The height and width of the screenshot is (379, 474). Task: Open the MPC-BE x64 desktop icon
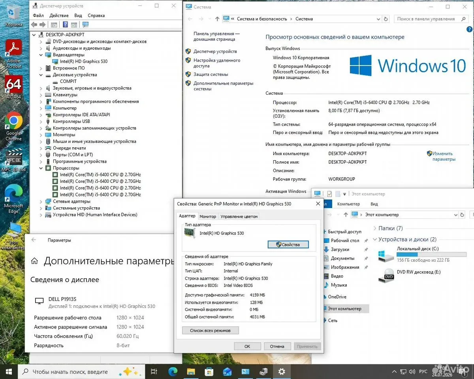pyautogui.click(x=13, y=160)
